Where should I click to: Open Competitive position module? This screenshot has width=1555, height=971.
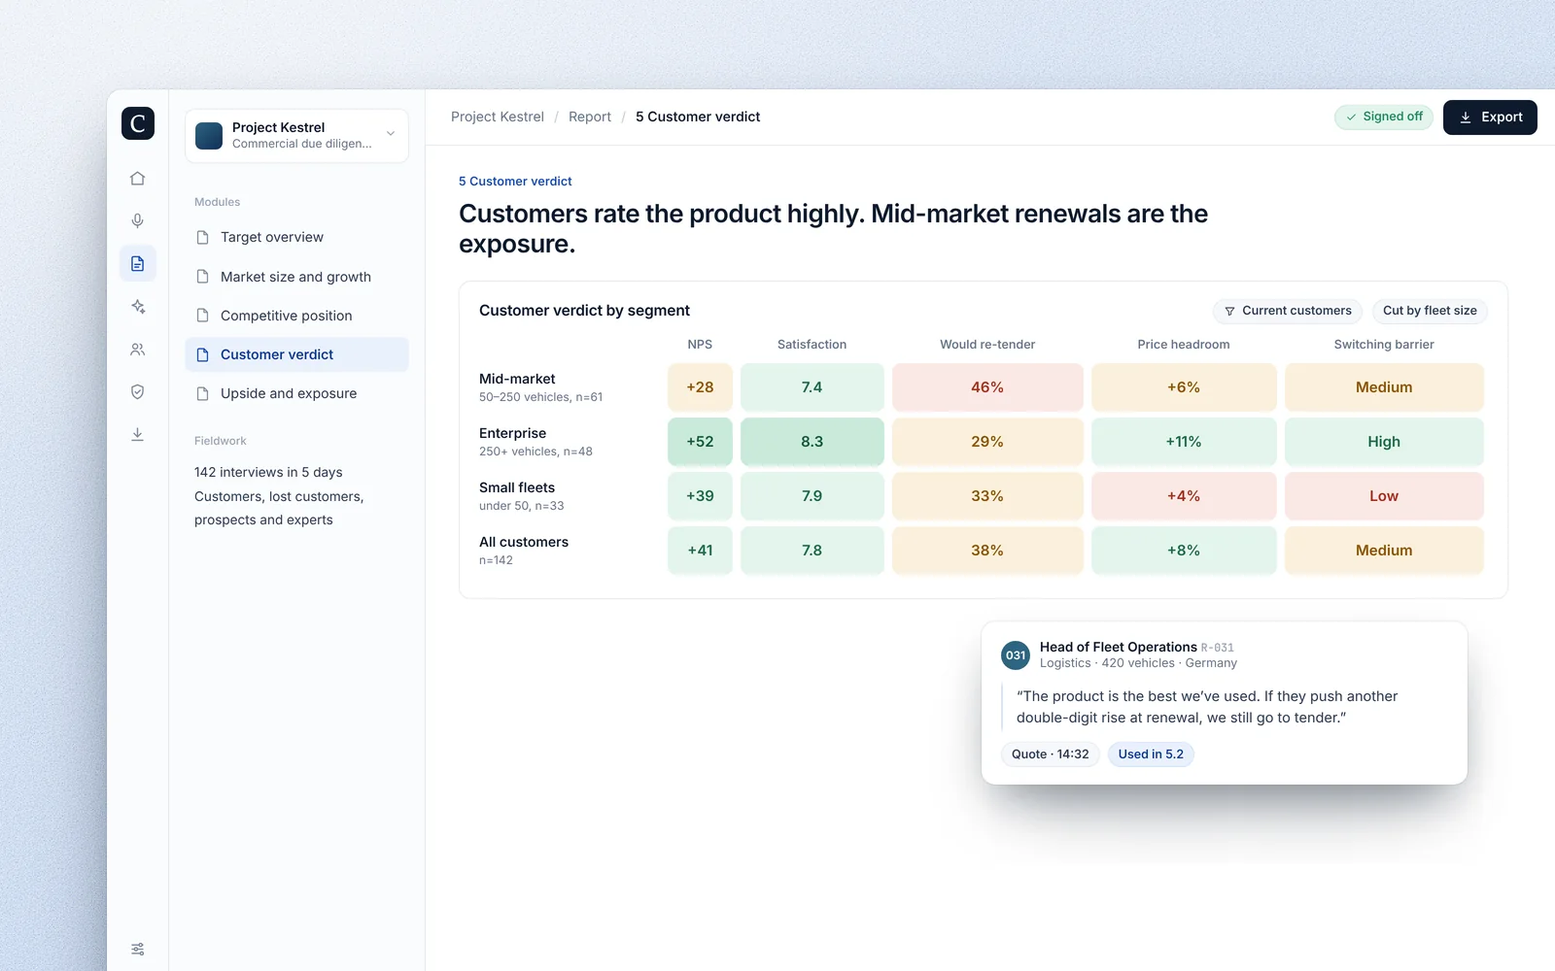(x=296, y=316)
